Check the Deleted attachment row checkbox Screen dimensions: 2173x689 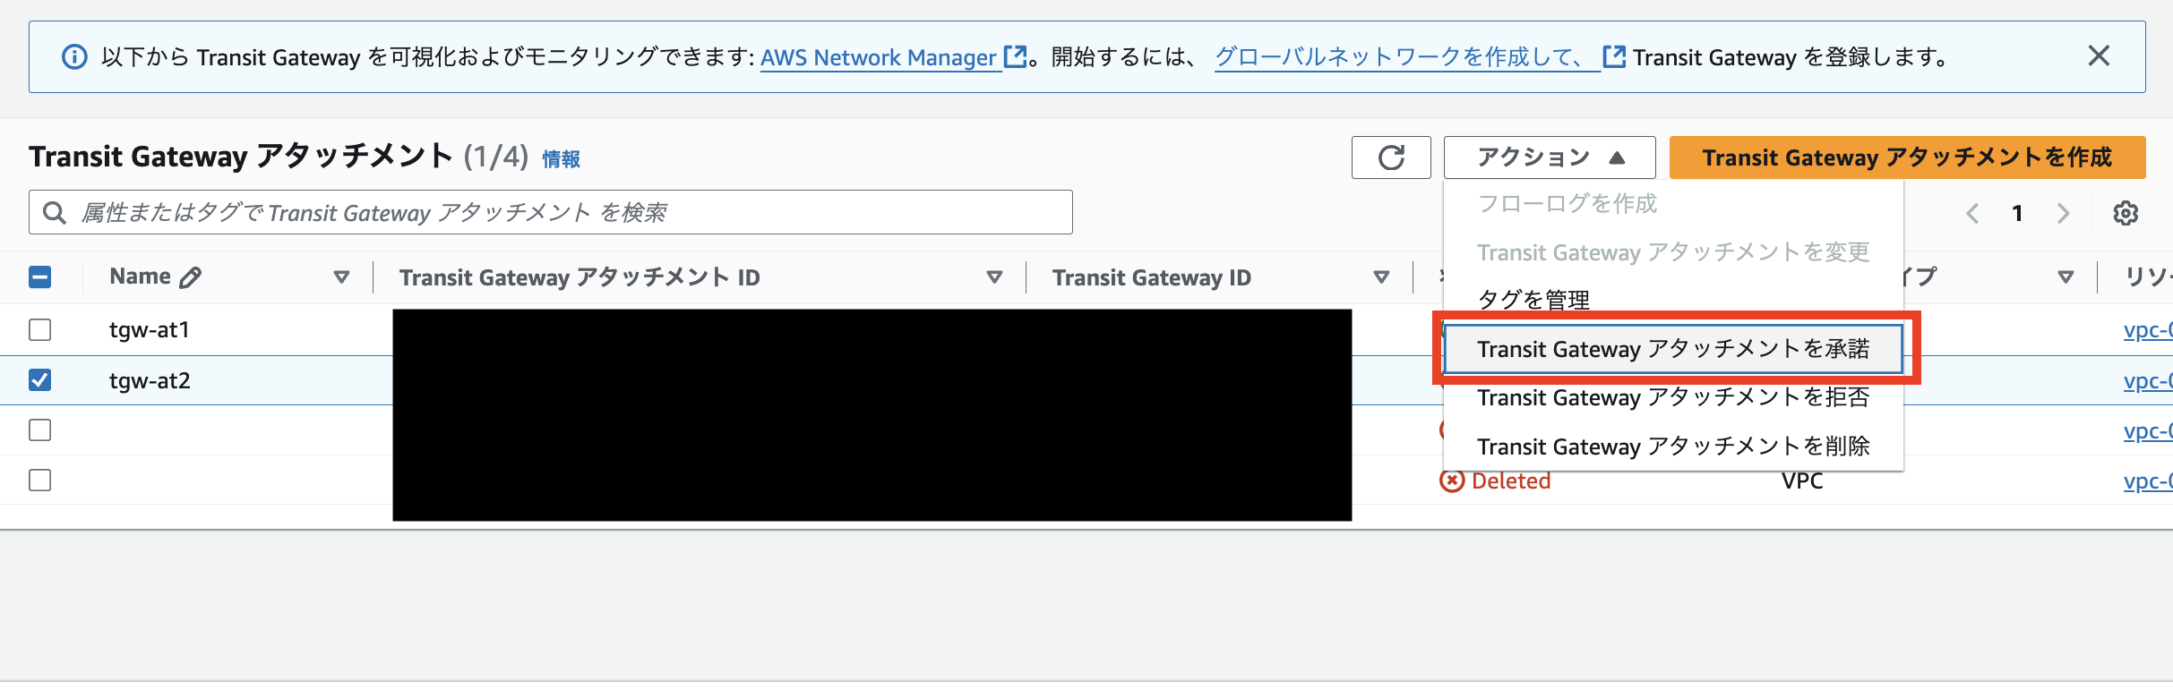tap(40, 481)
